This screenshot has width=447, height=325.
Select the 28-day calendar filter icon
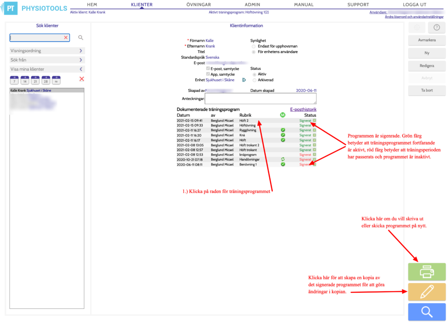click(45, 80)
